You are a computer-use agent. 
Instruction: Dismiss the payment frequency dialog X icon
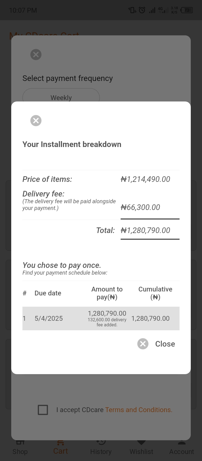pyautogui.click(x=36, y=55)
